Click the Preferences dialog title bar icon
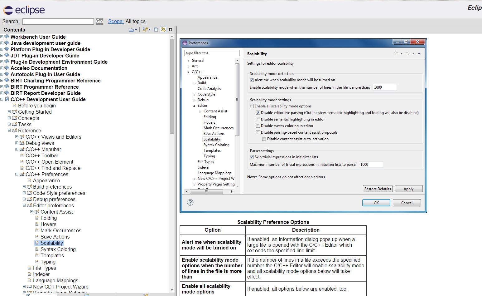Viewport: 482px width, 296px height. click(x=185, y=43)
